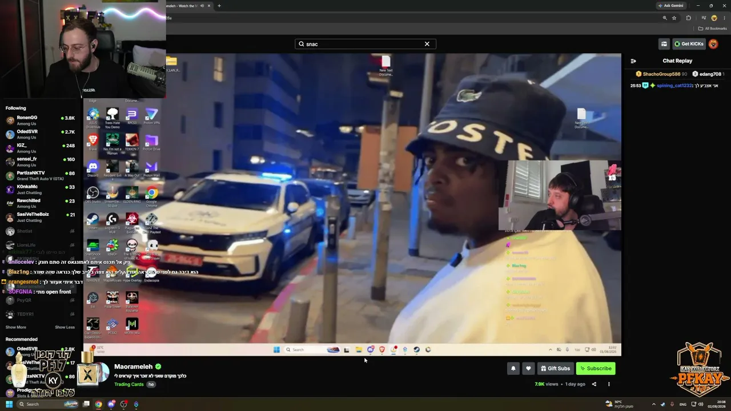Share the video with the share icon

click(x=594, y=384)
